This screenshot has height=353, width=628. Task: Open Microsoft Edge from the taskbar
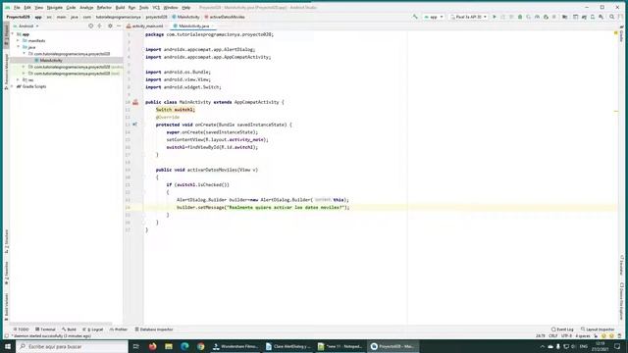pyautogui.click(x=184, y=346)
